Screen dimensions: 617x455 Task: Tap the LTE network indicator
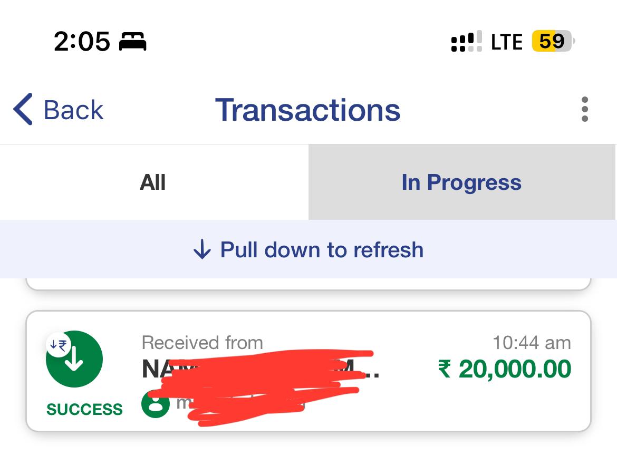click(x=507, y=42)
